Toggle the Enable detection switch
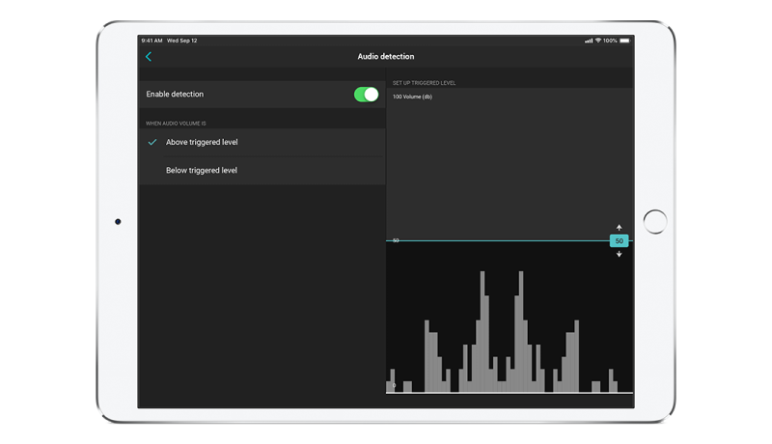The width and height of the screenshot is (772, 444). click(x=366, y=95)
